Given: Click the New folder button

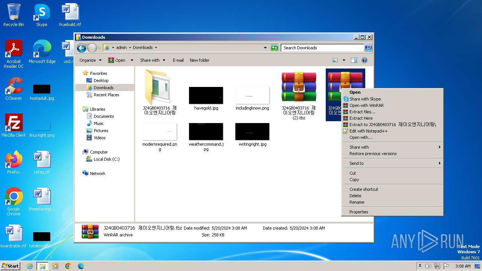Looking at the screenshot, I should (200, 60).
